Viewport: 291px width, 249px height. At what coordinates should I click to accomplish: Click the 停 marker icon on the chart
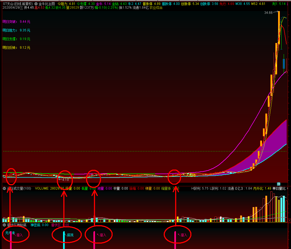(x=279, y=184)
